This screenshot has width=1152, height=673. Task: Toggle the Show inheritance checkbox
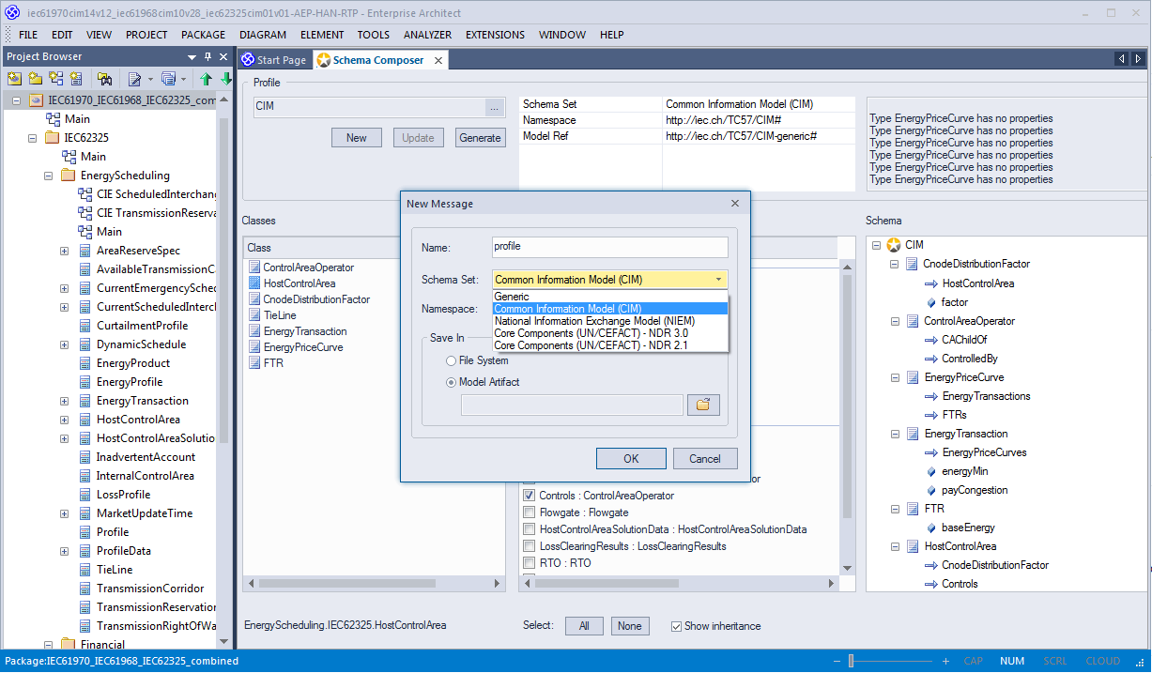pos(677,626)
